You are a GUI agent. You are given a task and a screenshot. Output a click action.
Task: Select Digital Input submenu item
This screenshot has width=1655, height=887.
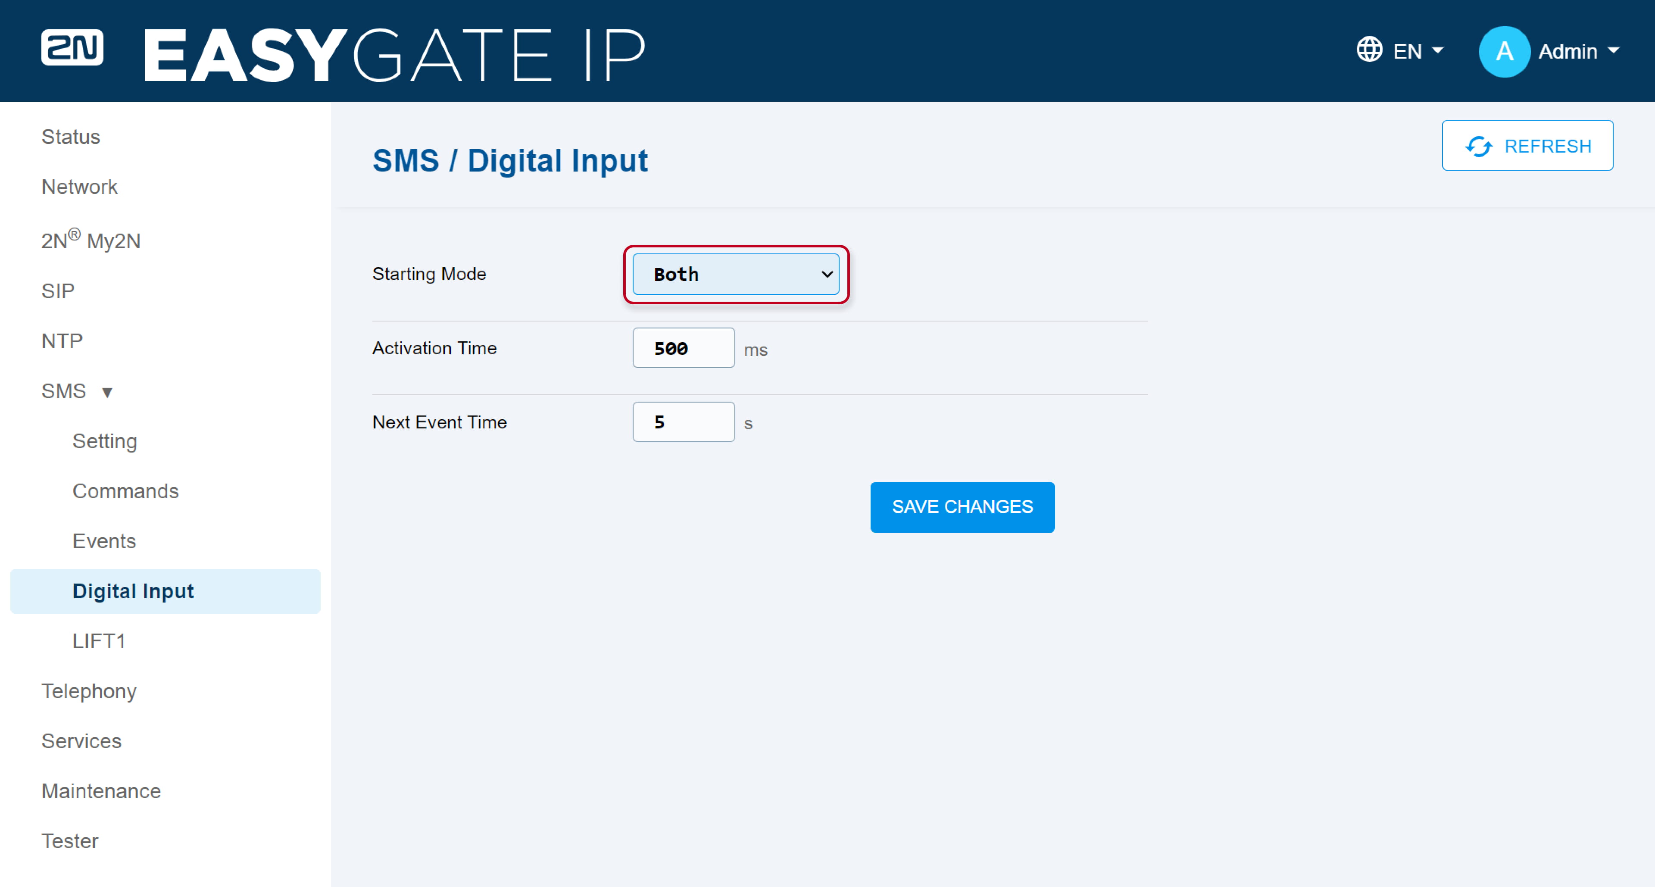[x=165, y=591]
